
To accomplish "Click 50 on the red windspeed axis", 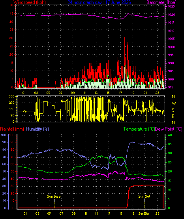I will 11,5.
